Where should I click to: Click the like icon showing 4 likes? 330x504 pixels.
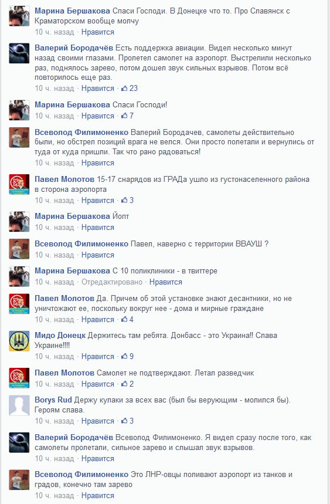click(124, 320)
